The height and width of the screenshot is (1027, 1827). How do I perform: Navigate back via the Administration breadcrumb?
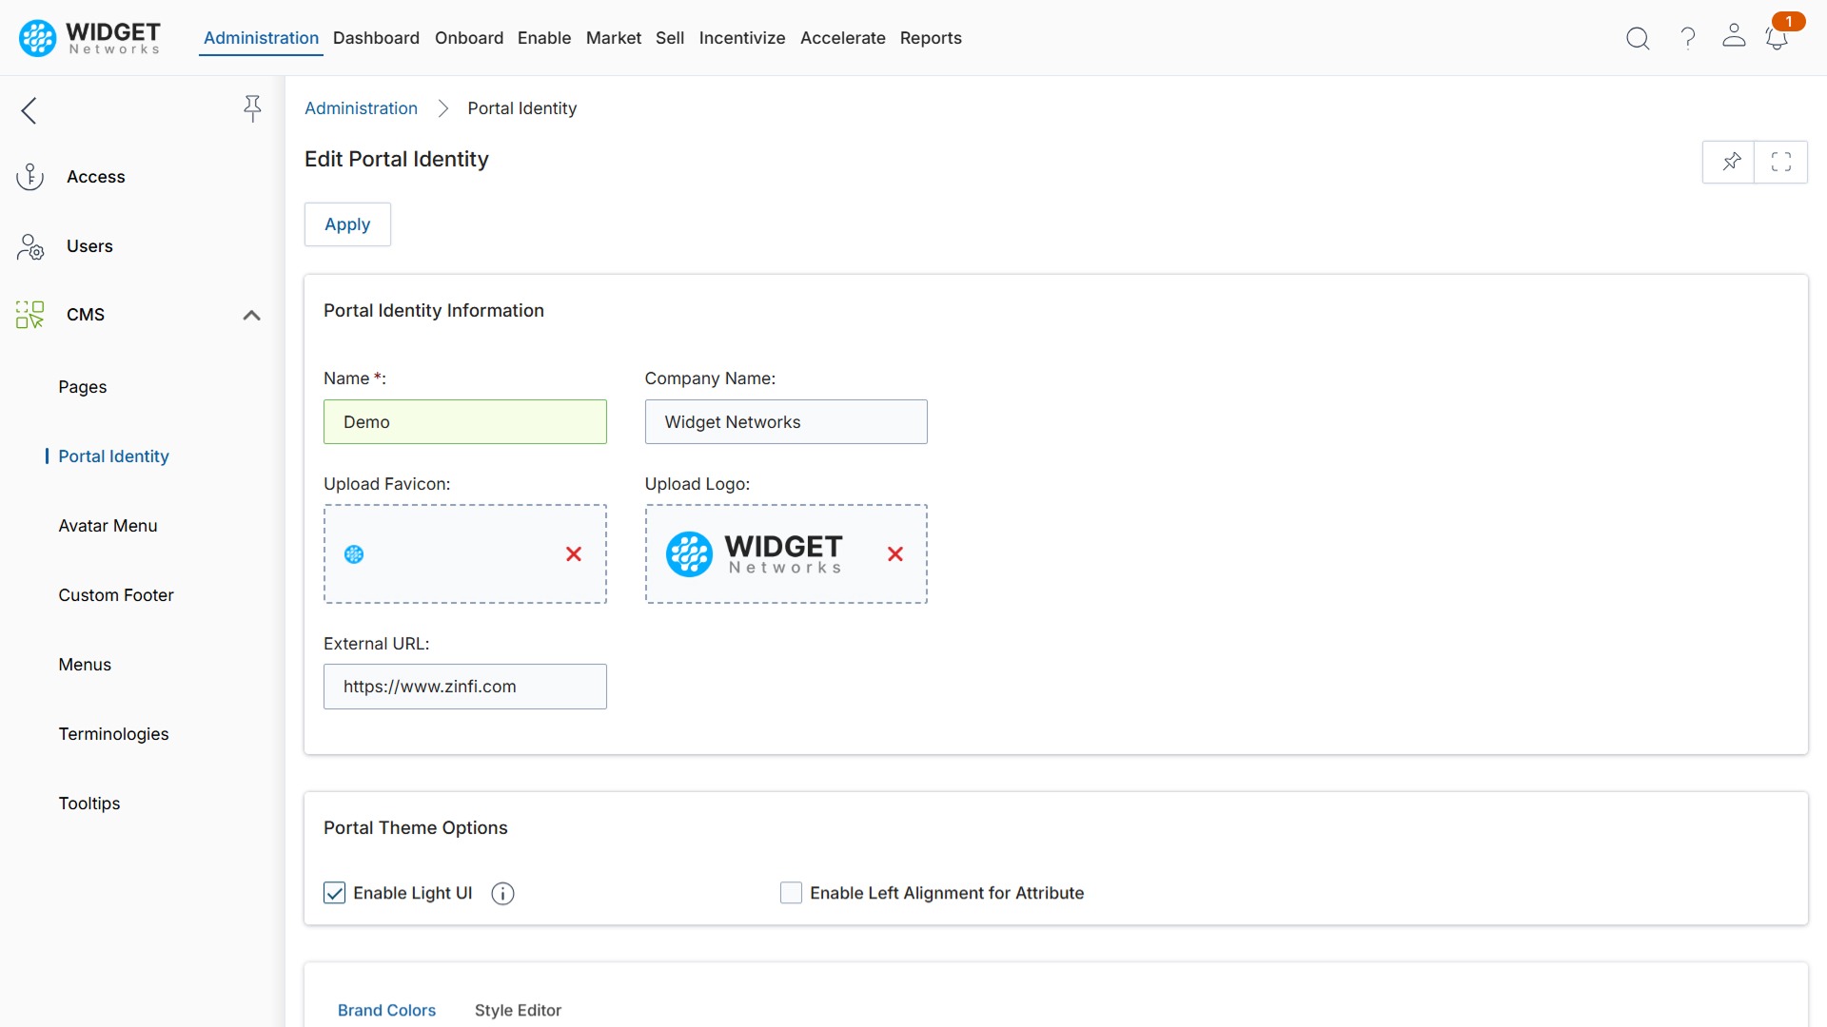361,107
